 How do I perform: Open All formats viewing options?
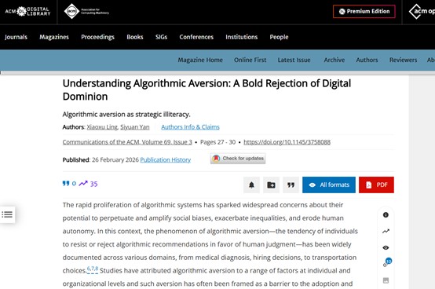coord(329,185)
